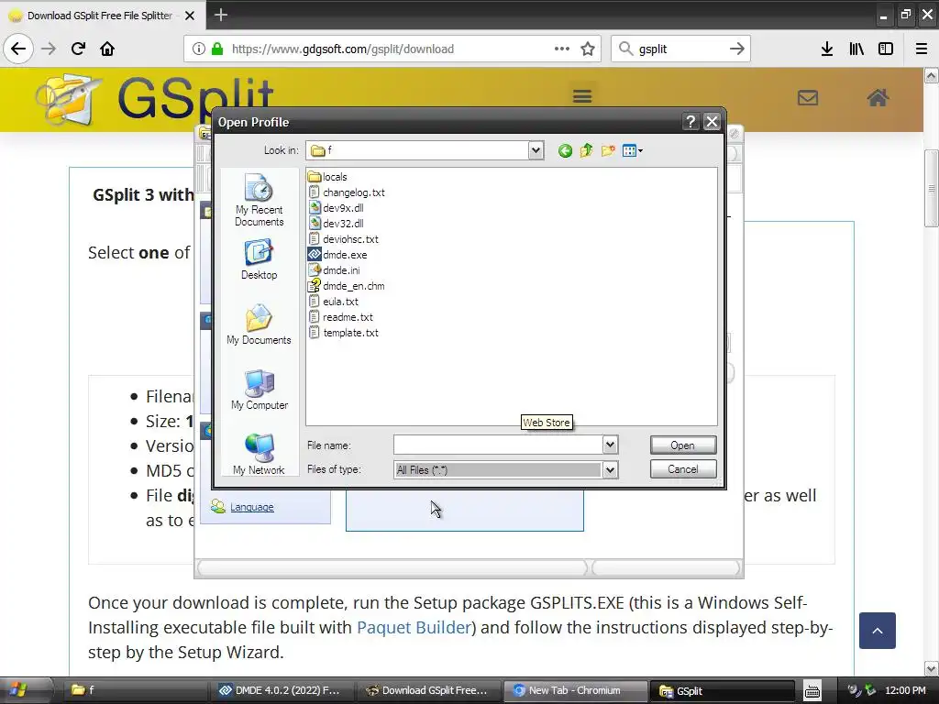Select template.txt file
The image size is (939, 704).
tap(344, 332)
